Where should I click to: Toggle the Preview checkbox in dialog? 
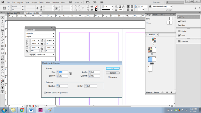[x=109, y=77]
